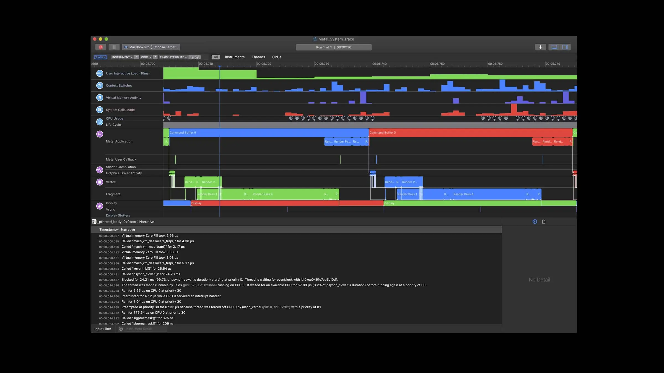664x373 pixels.
Task: Click the Input Filter button
Action: (103, 329)
